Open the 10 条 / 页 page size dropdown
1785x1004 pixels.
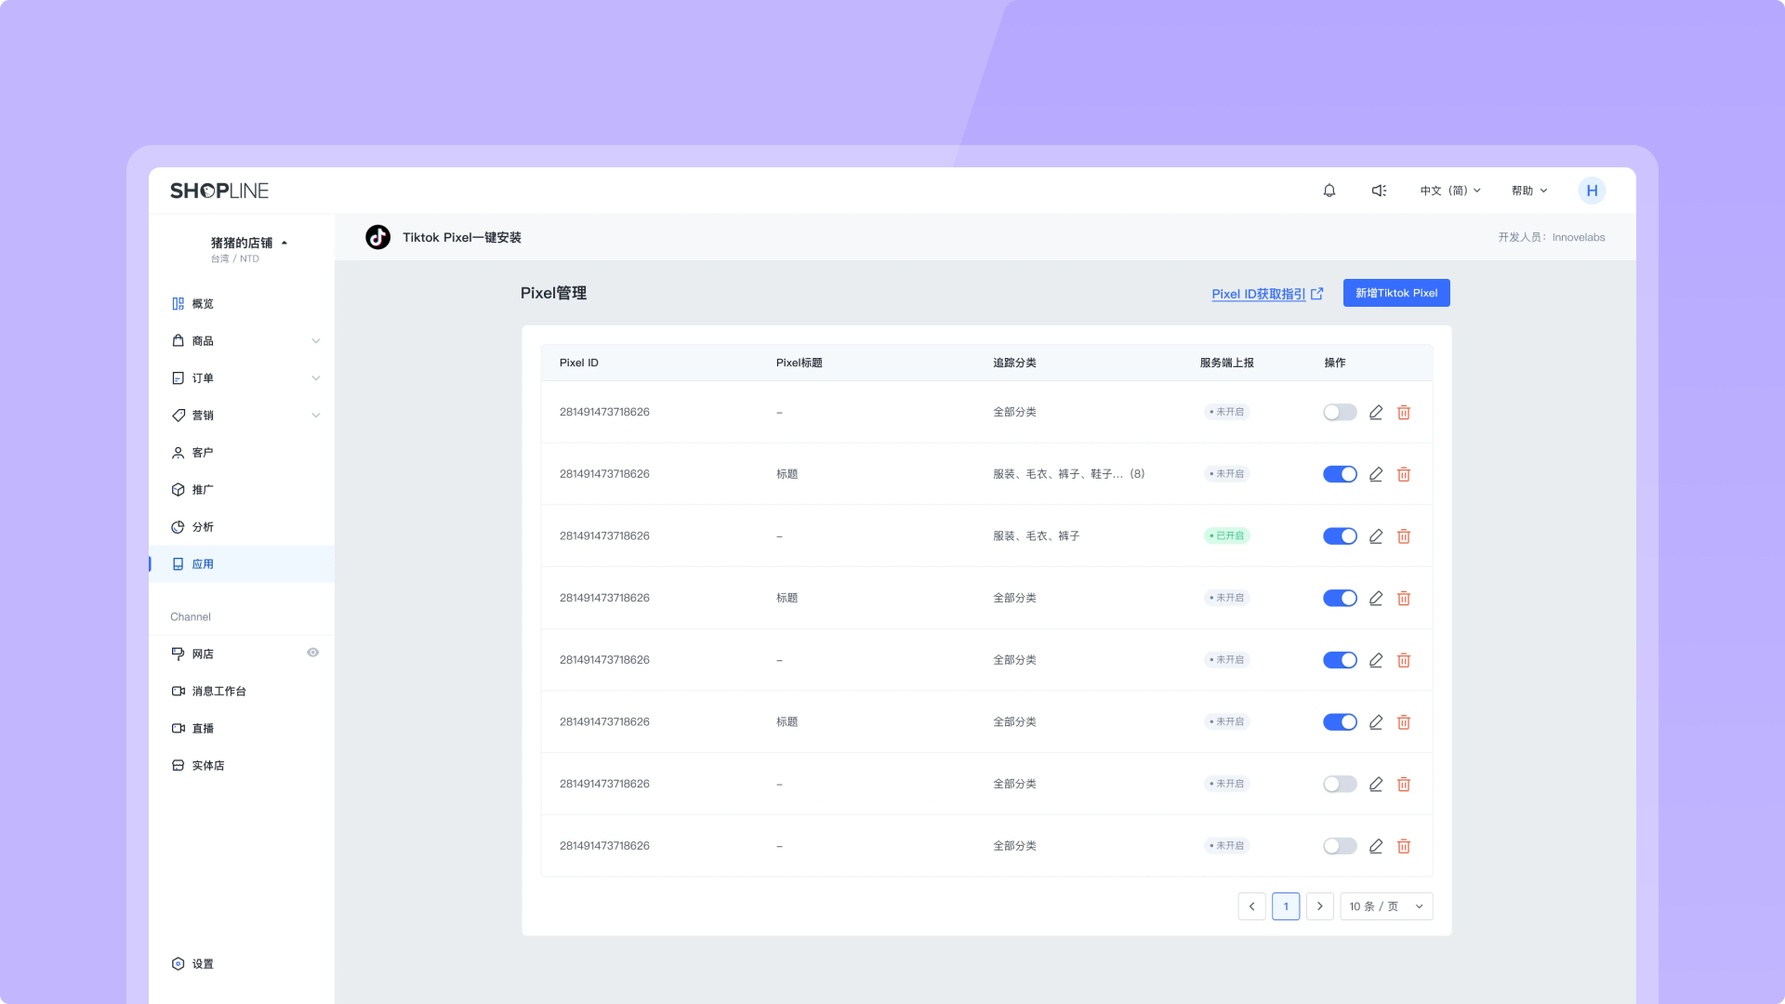coord(1385,906)
